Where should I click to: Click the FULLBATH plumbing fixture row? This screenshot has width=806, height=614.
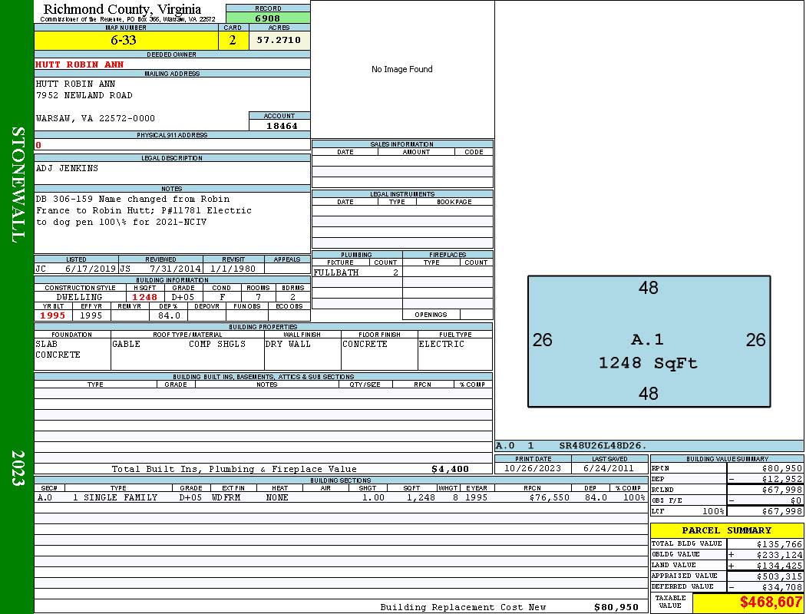pos(356,272)
